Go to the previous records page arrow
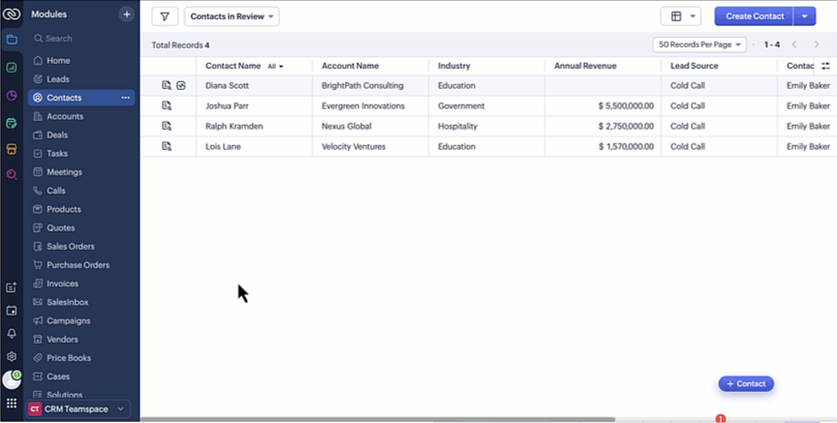The image size is (837, 423). point(794,45)
